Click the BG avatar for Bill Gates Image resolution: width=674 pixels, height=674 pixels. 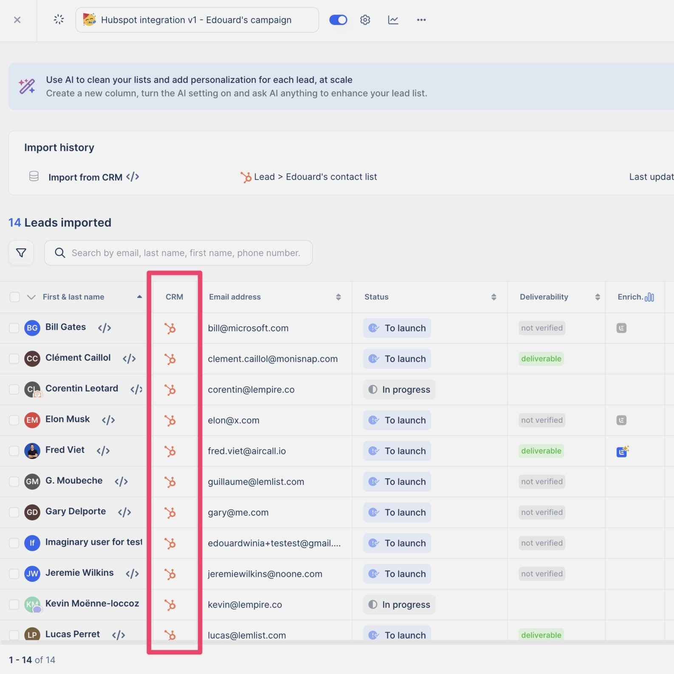click(x=32, y=328)
